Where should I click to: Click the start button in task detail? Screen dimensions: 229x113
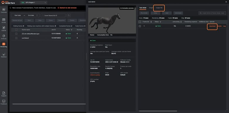point(167,13)
